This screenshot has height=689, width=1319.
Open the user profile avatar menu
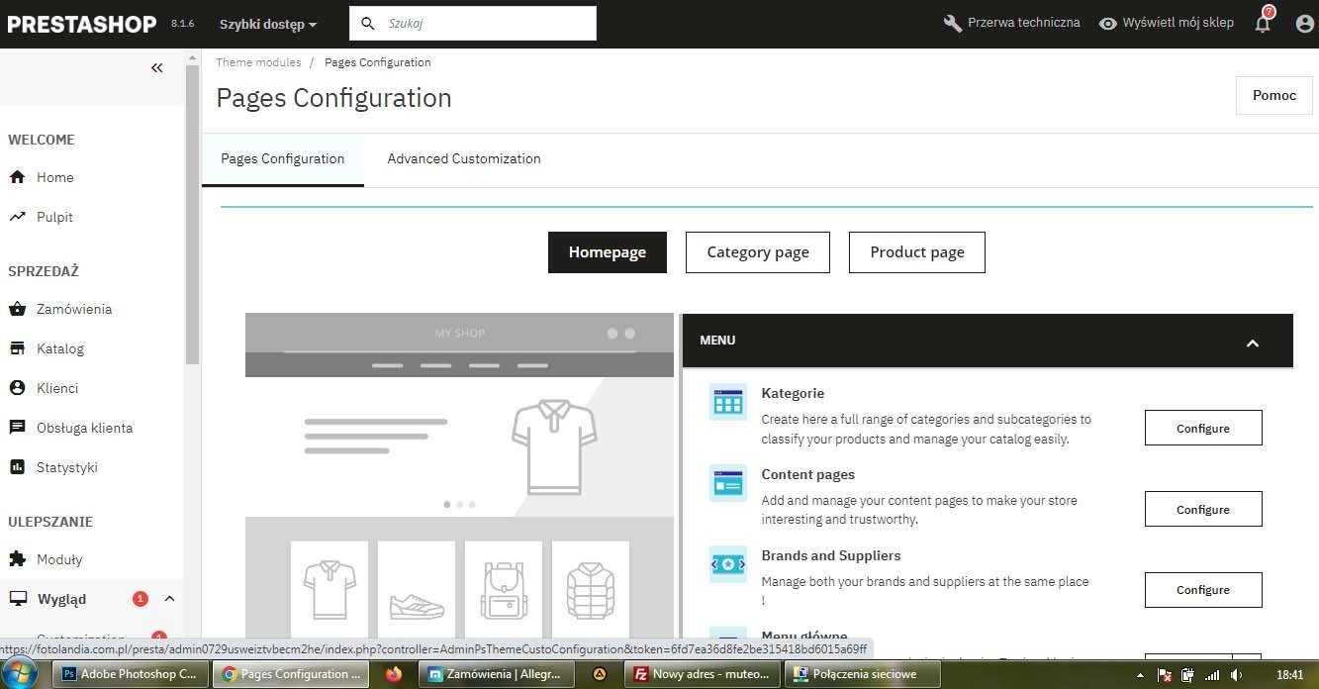[1305, 24]
